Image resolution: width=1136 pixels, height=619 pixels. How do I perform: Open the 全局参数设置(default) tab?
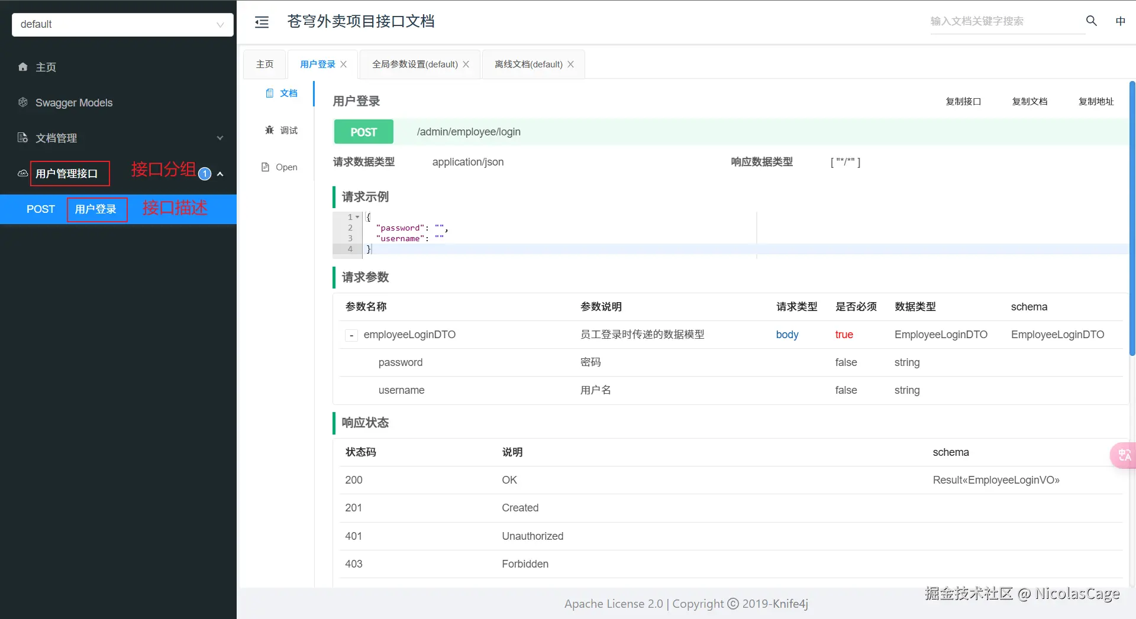coord(415,64)
